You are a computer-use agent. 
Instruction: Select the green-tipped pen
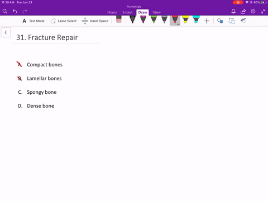[x=154, y=20]
